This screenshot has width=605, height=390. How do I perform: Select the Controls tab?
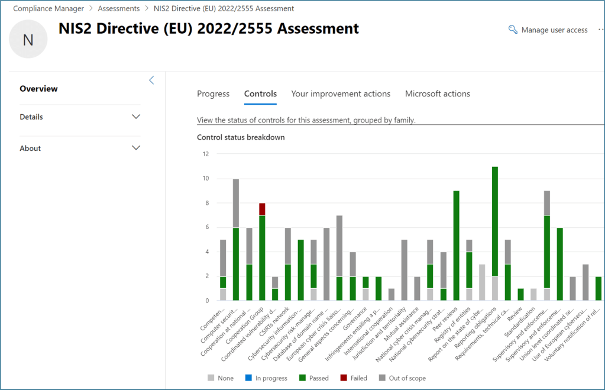[260, 94]
